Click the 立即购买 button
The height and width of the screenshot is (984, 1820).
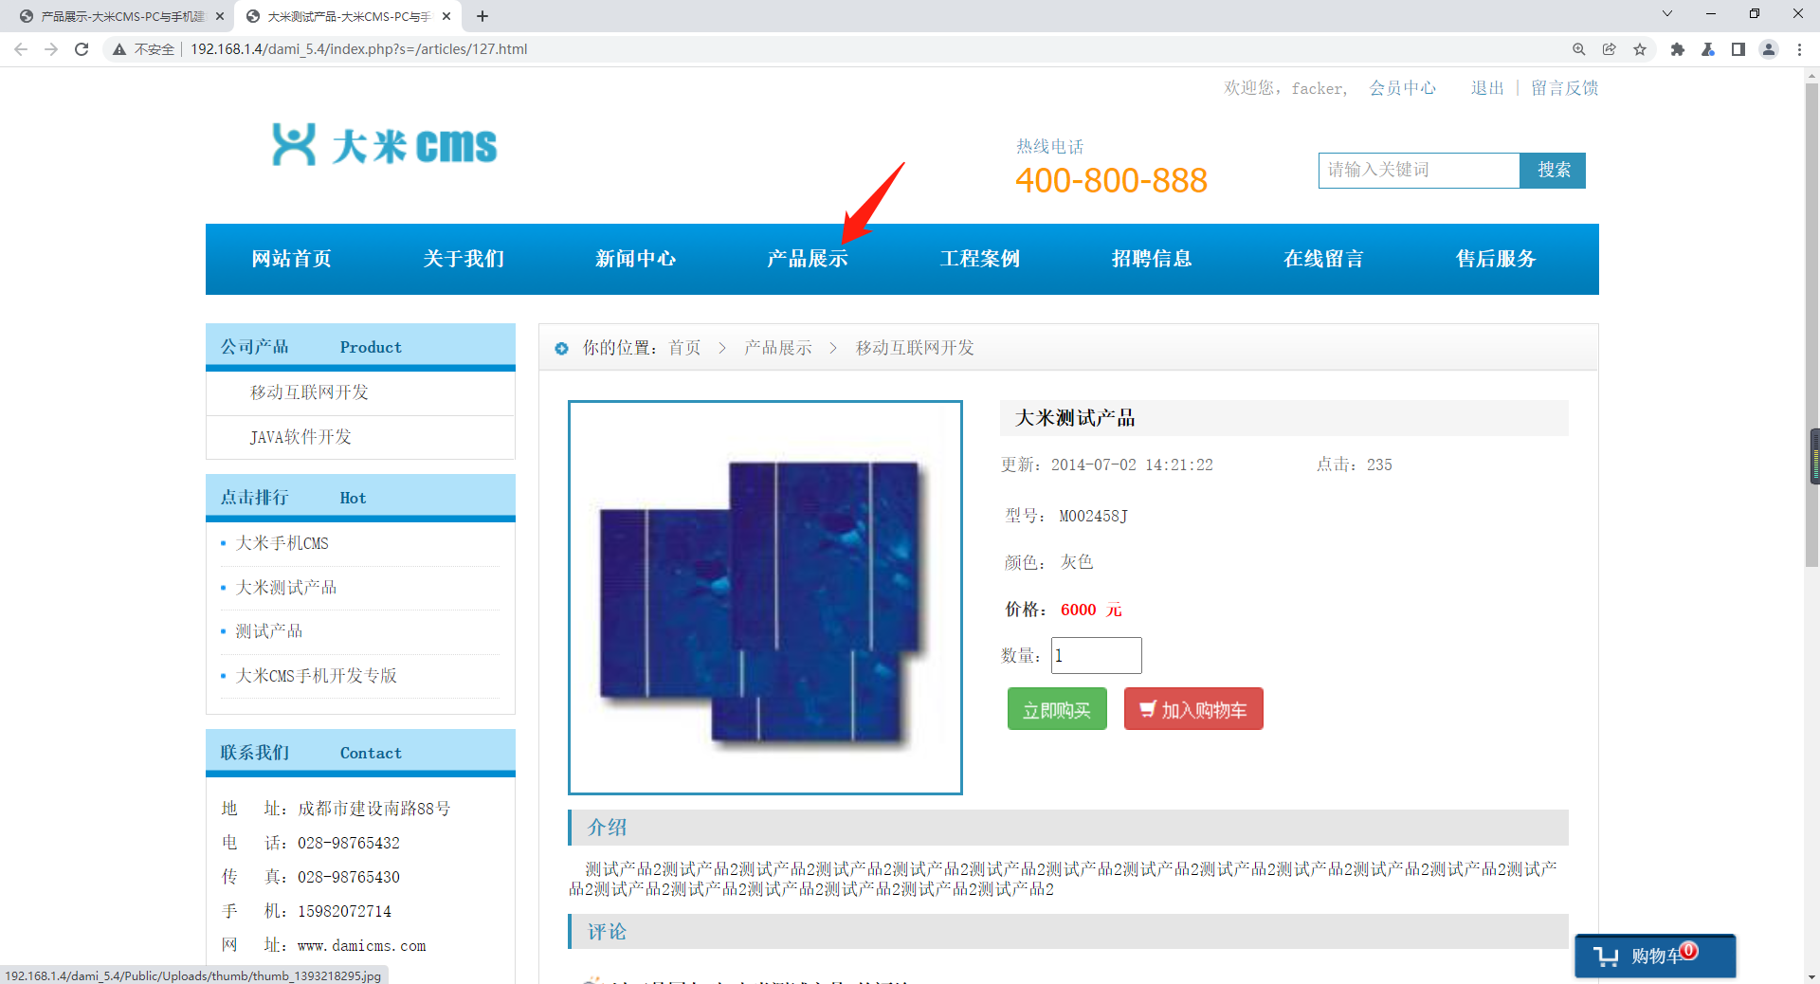point(1057,708)
